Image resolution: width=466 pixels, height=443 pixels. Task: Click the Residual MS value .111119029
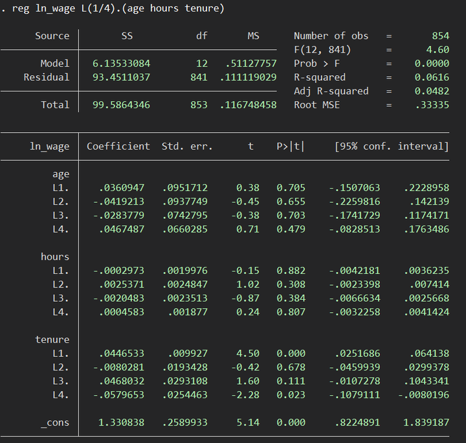248,77
